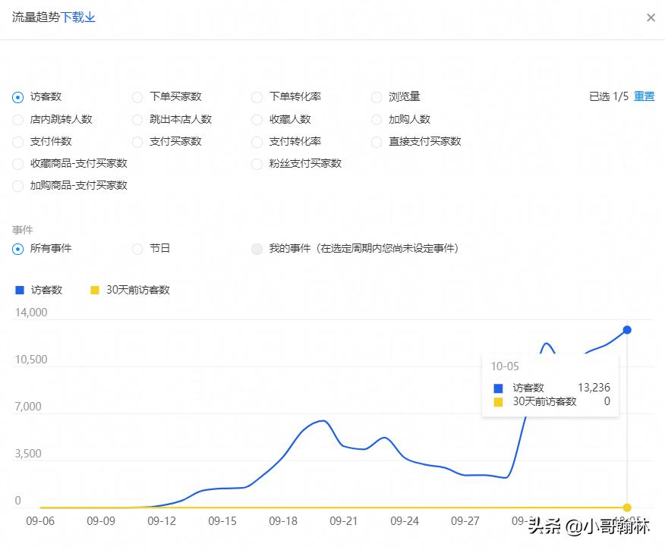Select the 所有事件 option
Screen dimensions: 665x550
[17, 249]
